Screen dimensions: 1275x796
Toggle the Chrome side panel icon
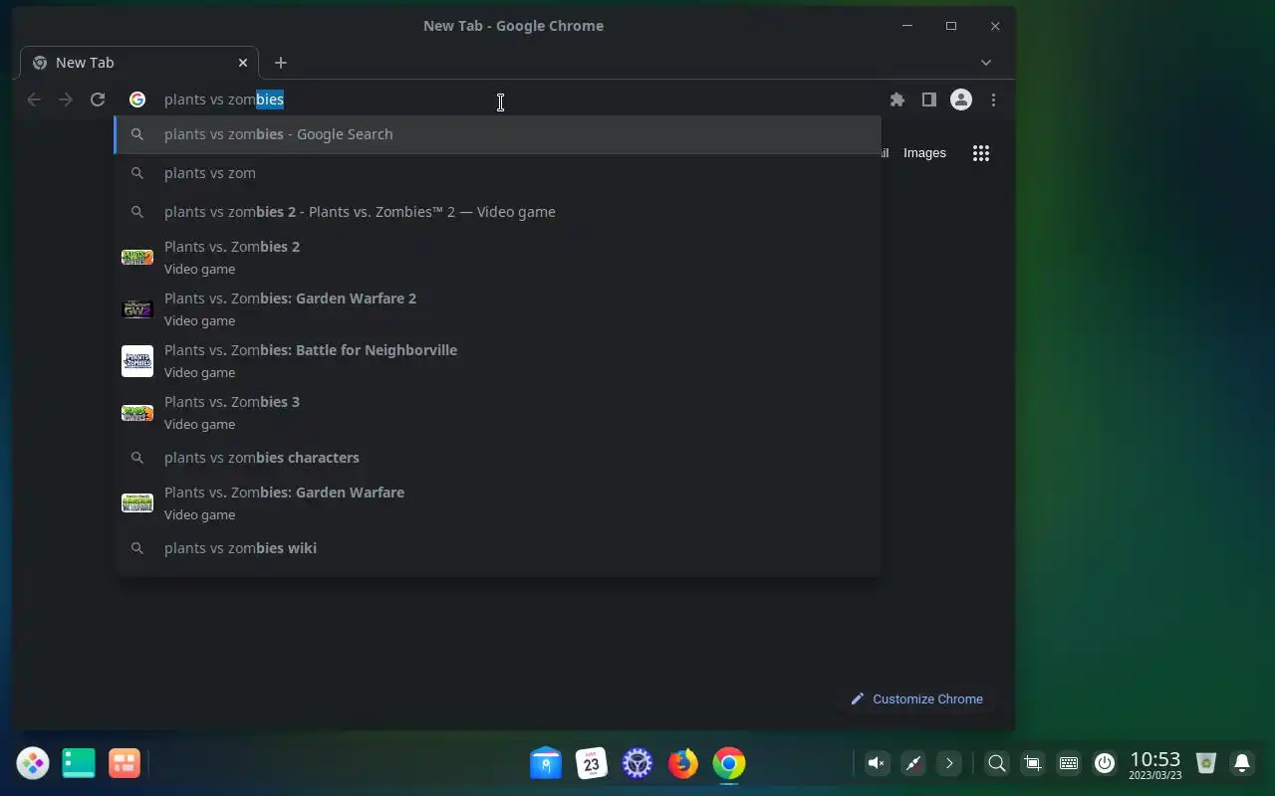pos(928,99)
